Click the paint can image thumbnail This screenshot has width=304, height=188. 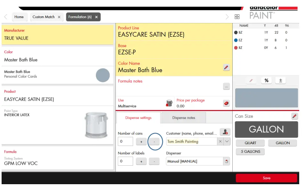click(x=96, y=125)
